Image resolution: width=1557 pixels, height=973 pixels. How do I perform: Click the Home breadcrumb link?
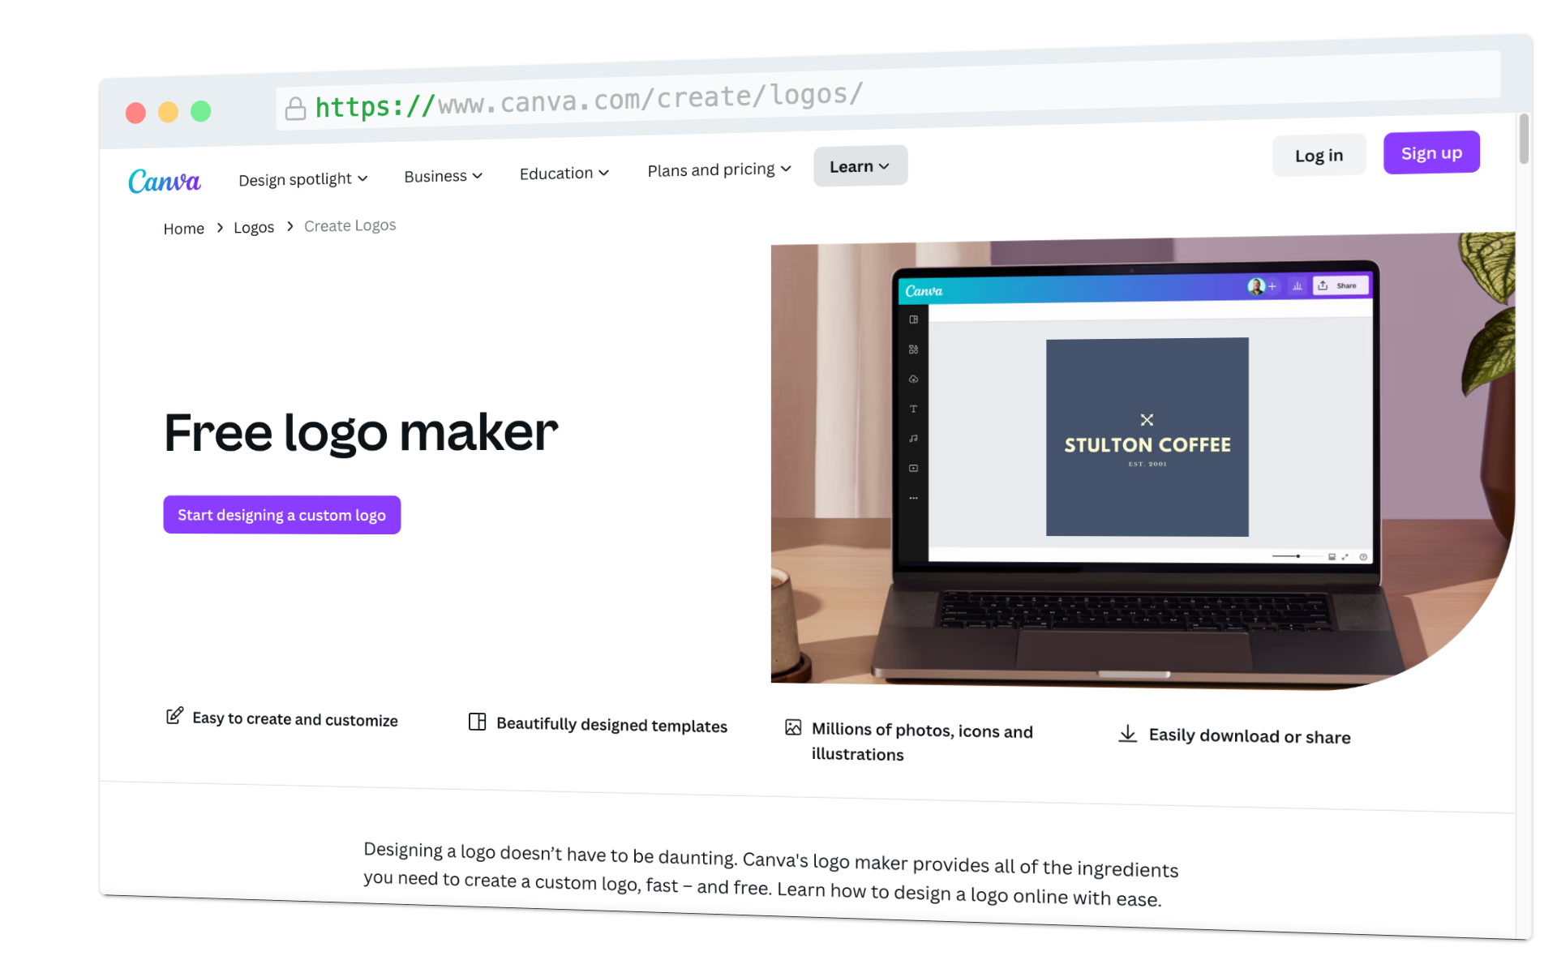click(x=182, y=225)
